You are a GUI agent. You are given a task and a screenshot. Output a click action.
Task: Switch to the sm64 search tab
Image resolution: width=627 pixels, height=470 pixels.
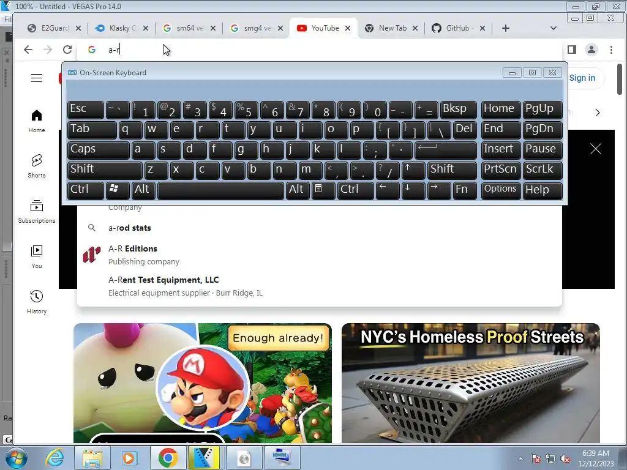(190, 28)
